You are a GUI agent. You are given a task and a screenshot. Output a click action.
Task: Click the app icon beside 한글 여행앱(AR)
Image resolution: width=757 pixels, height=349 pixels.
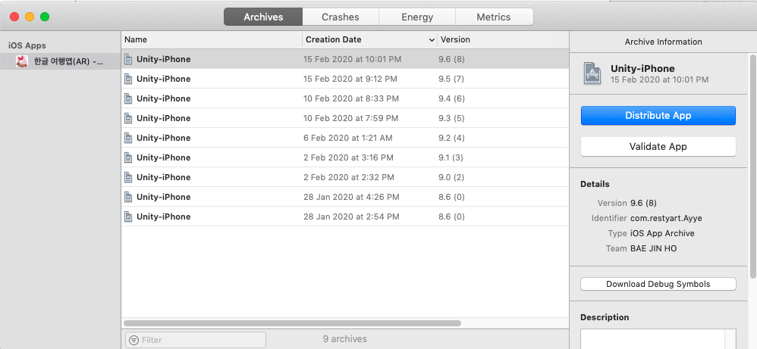tap(22, 62)
